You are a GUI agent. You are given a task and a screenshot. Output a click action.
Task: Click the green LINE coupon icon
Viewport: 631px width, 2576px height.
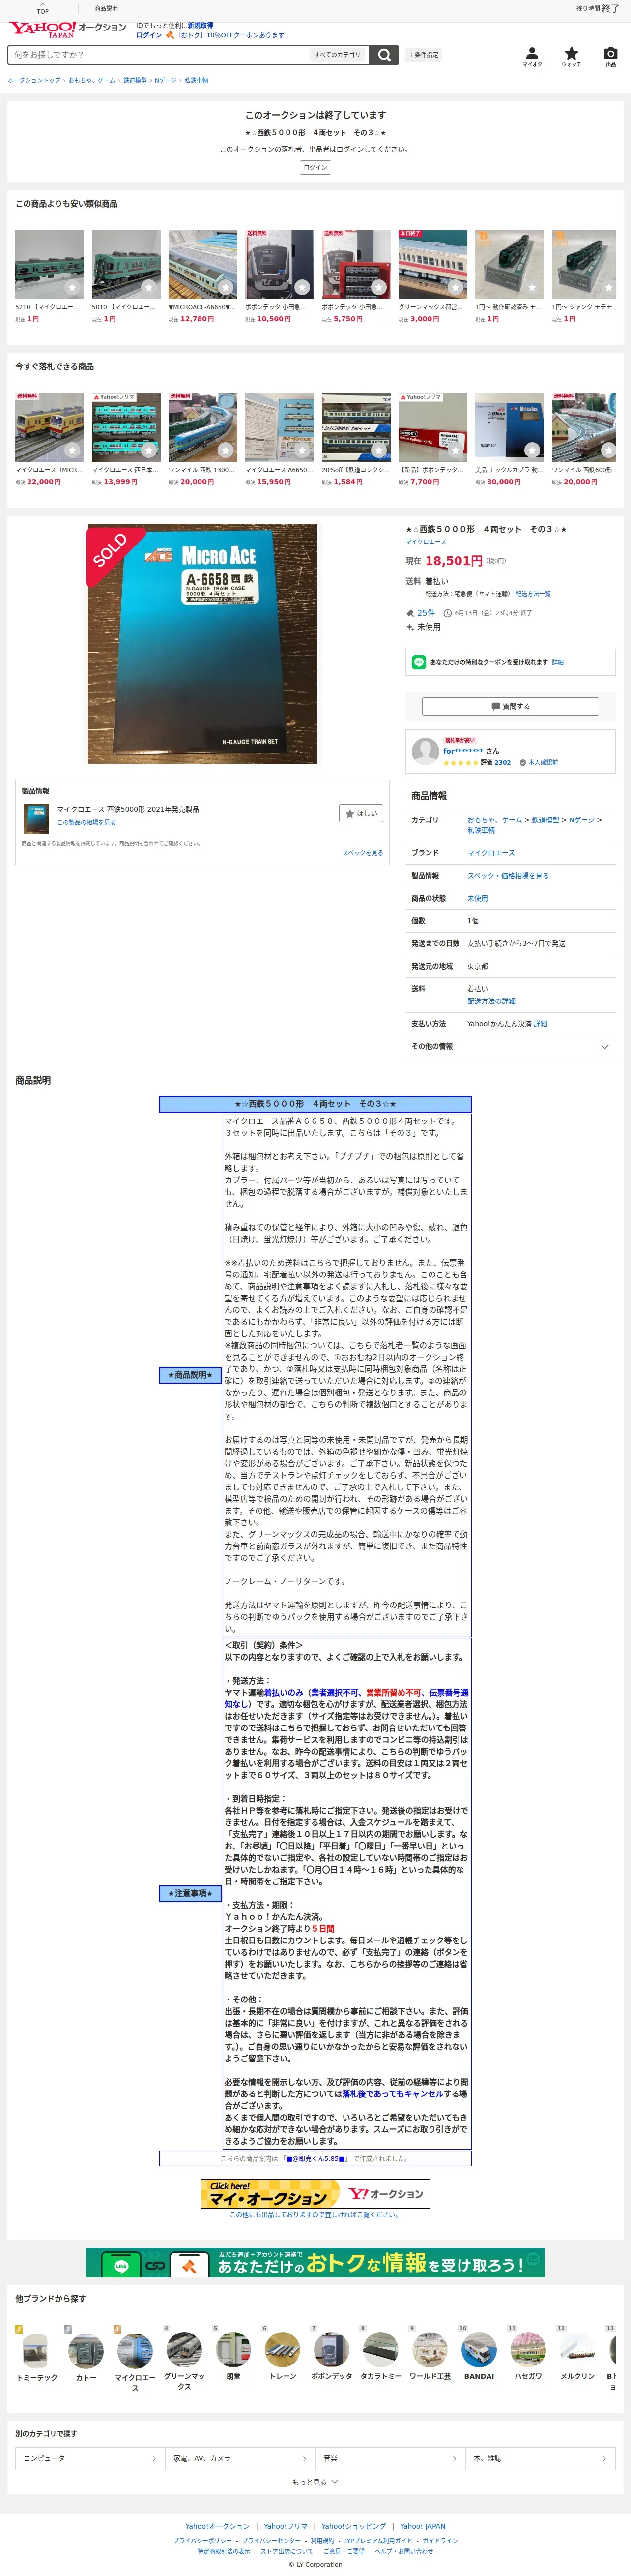(419, 662)
